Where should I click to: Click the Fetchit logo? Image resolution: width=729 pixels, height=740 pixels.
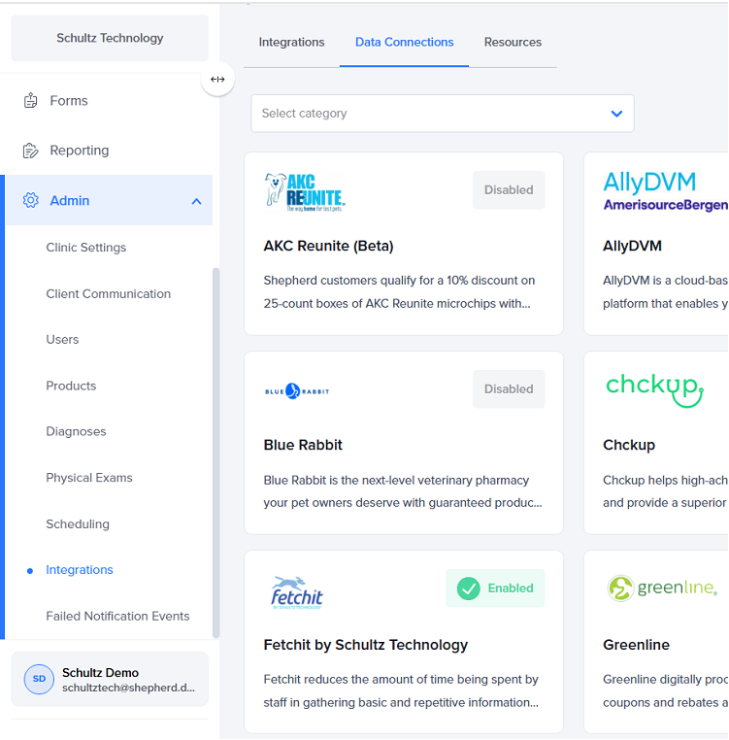[296, 590]
